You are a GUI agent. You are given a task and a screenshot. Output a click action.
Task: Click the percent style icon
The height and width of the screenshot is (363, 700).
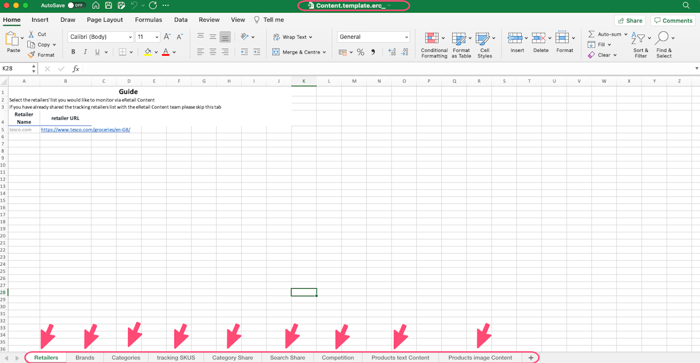point(360,52)
